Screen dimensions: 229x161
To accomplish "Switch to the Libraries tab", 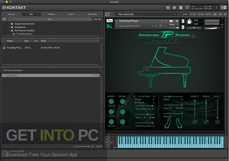I will coord(11,14).
